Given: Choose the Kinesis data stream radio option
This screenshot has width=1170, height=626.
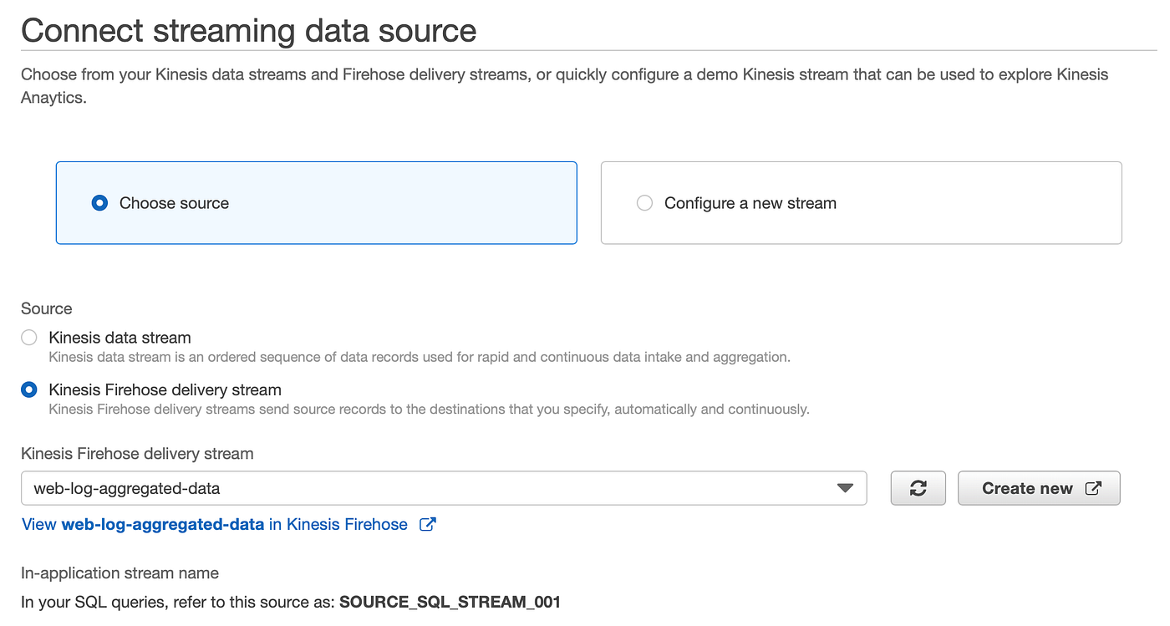Looking at the screenshot, I should (29, 338).
